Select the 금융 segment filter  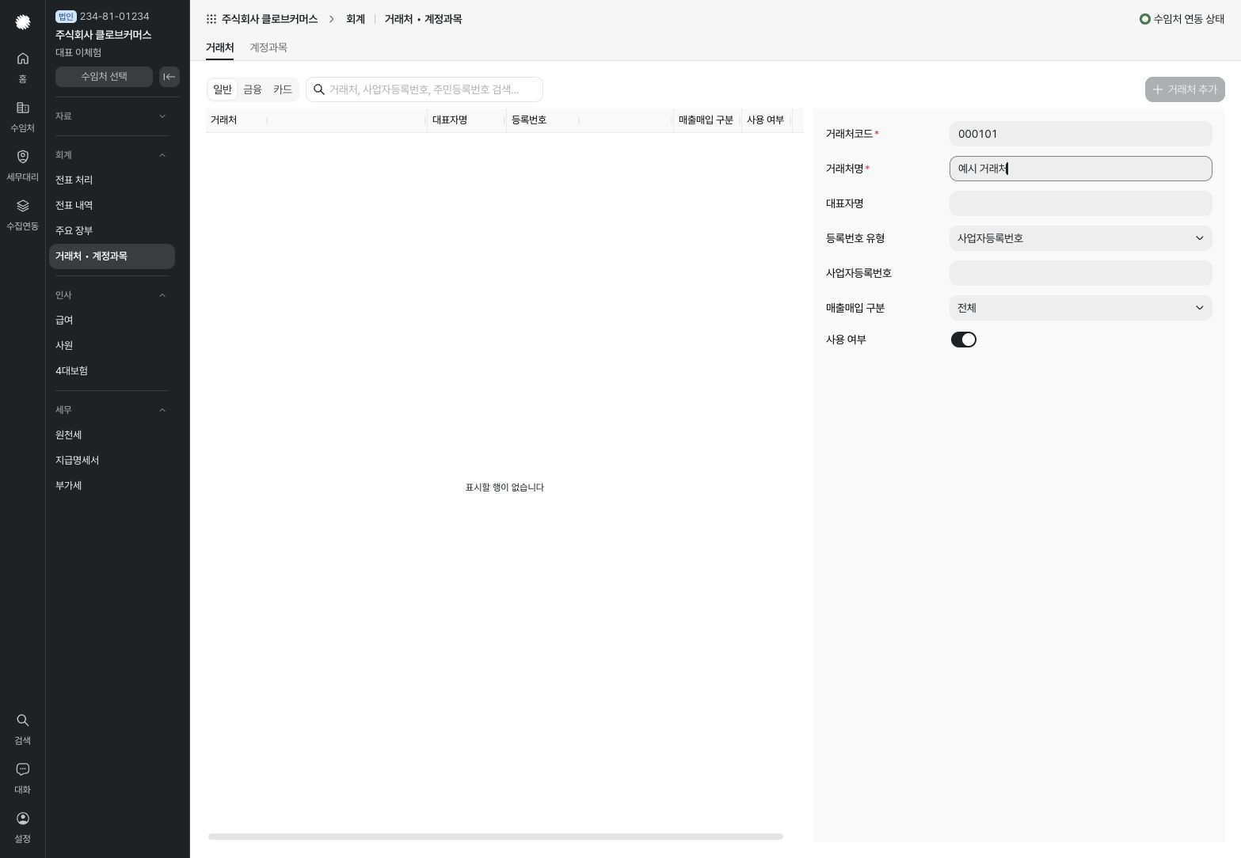click(253, 89)
